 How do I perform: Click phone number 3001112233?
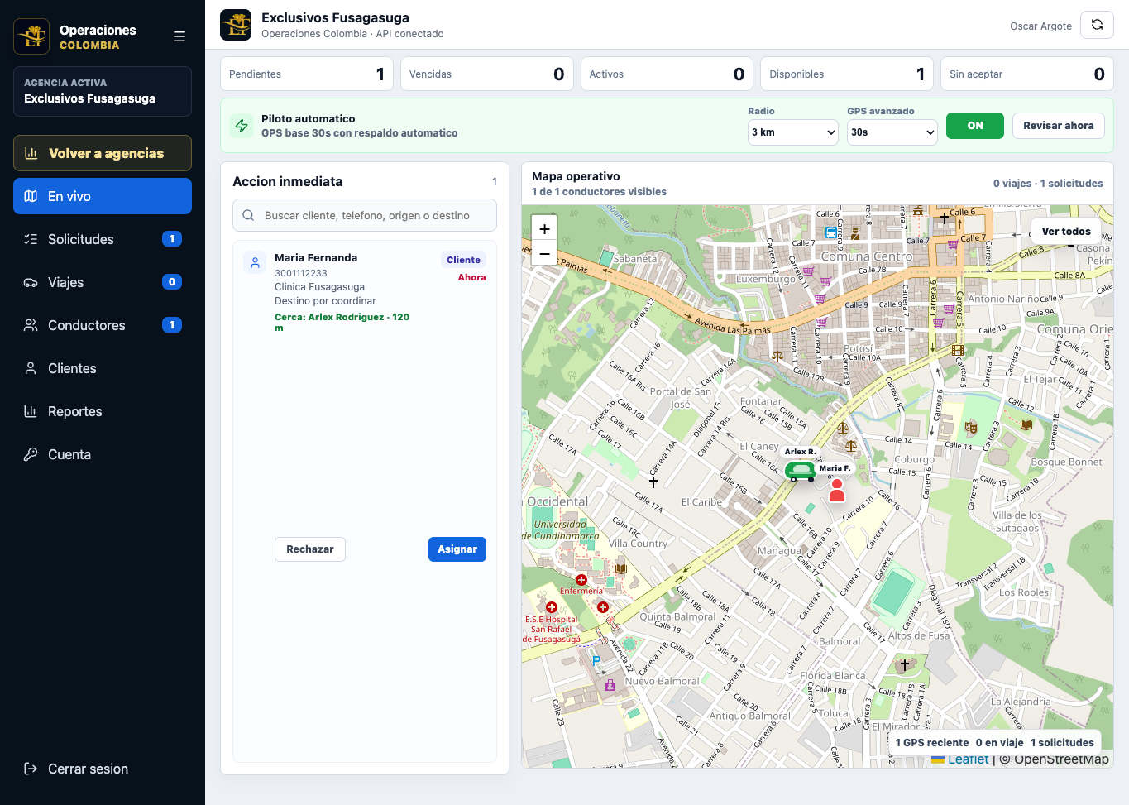[x=301, y=273]
